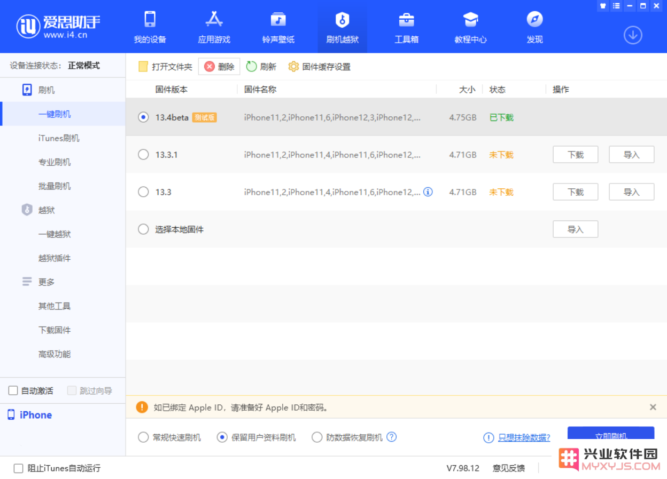Click the 测试版 beta badge
This screenshot has width=667, height=479.
[x=204, y=117]
